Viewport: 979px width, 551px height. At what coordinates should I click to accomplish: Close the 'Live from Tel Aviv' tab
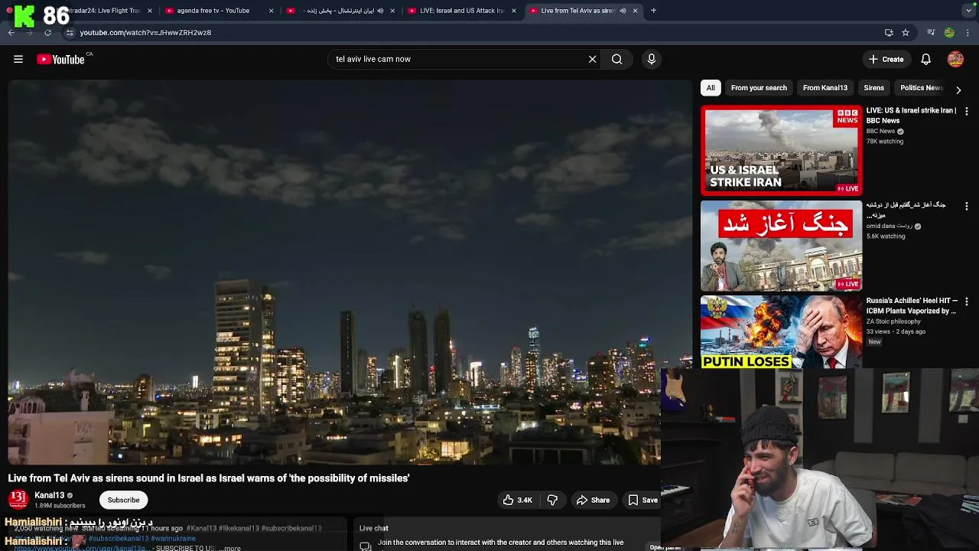(635, 11)
